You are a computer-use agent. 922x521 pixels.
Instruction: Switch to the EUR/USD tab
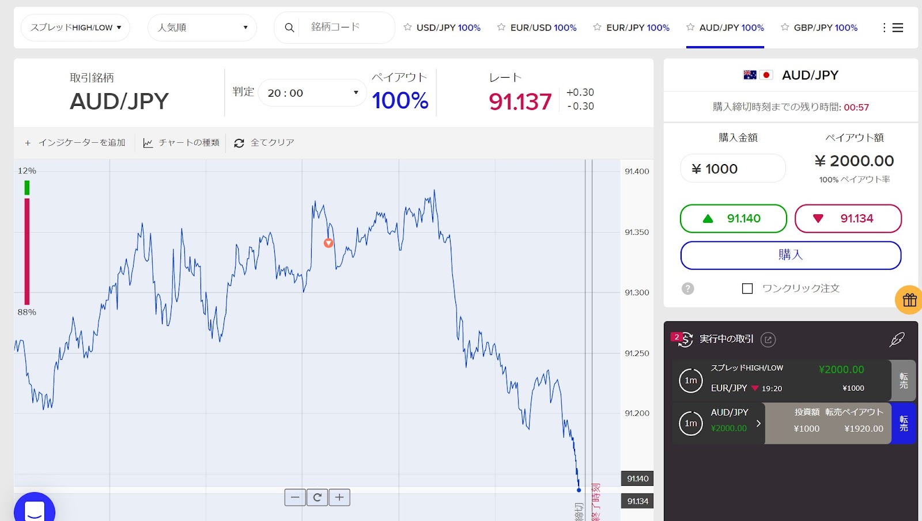click(x=543, y=28)
